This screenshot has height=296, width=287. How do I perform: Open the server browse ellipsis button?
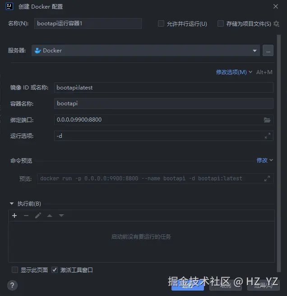click(268, 51)
